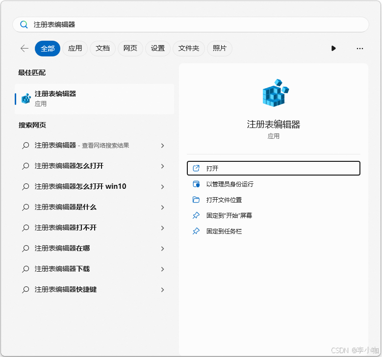Click the pin icon beside 固定到任务栏
The width and height of the screenshot is (382, 357).
click(196, 231)
